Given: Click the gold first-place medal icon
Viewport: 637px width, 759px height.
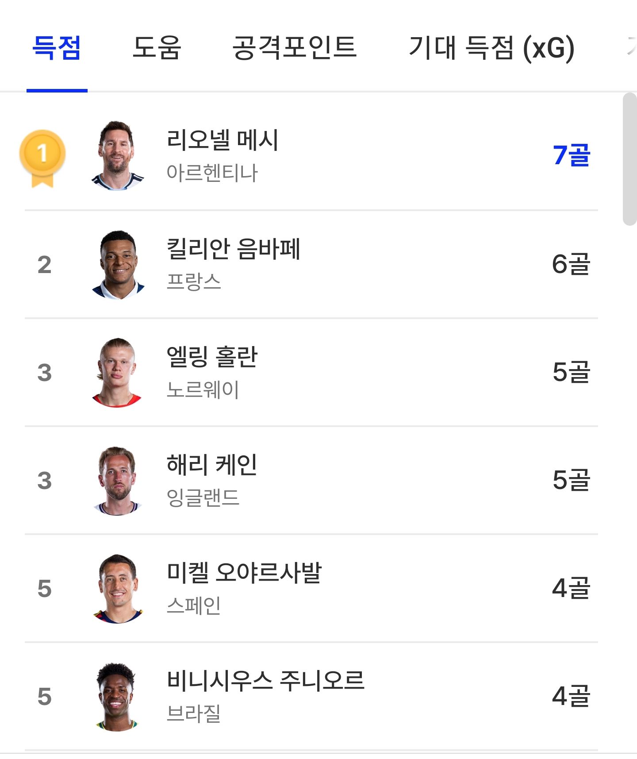Looking at the screenshot, I should [42, 158].
